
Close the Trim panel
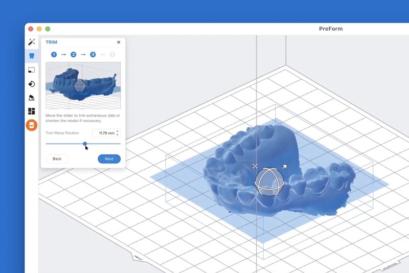pyautogui.click(x=119, y=42)
